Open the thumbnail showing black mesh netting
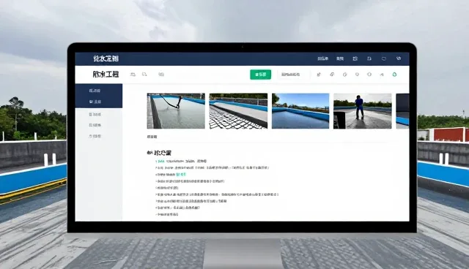Viewport: 469px width, 269px height. tap(238, 111)
